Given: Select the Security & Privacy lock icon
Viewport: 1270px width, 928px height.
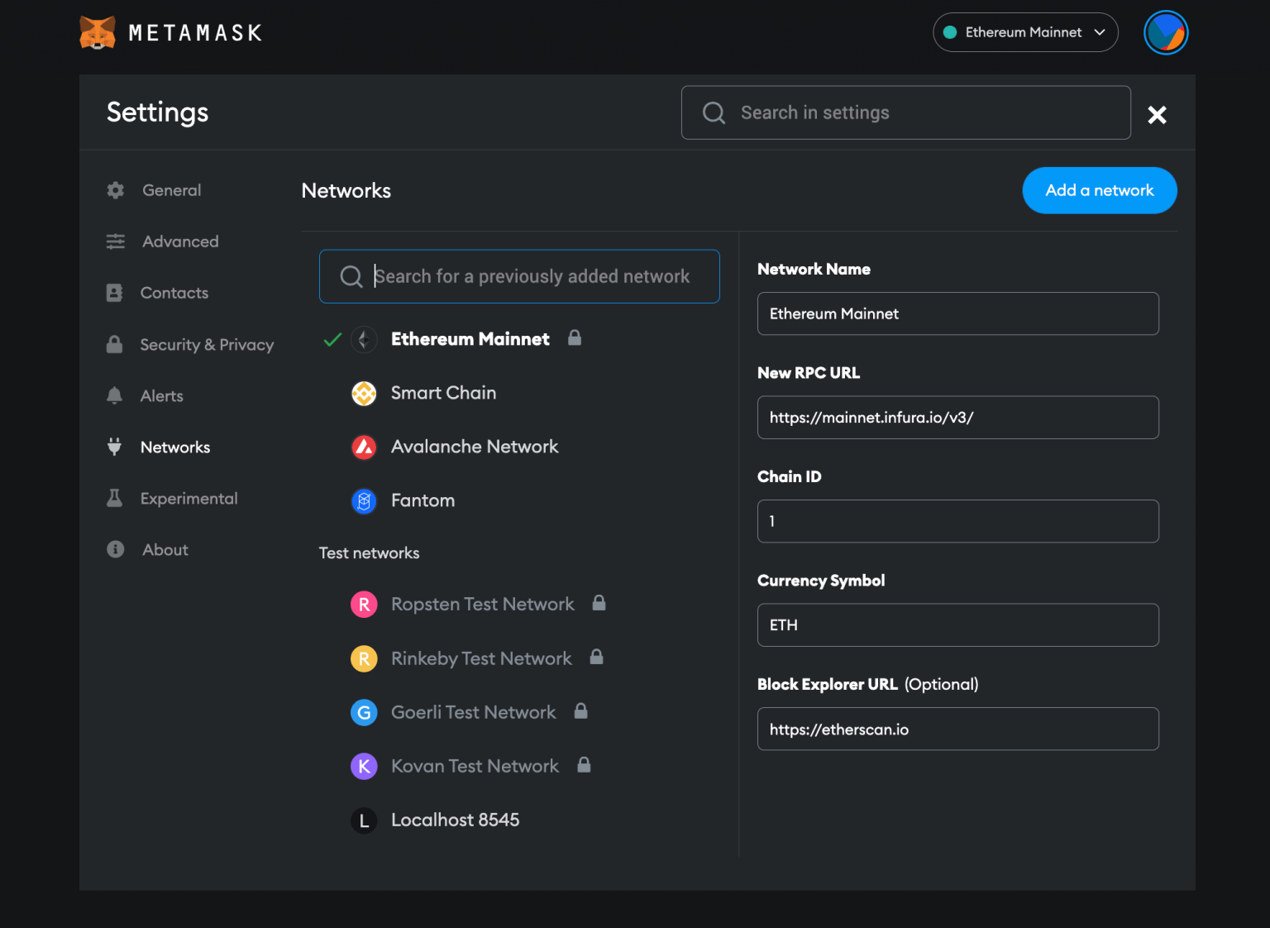Looking at the screenshot, I should pyautogui.click(x=115, y=344).
